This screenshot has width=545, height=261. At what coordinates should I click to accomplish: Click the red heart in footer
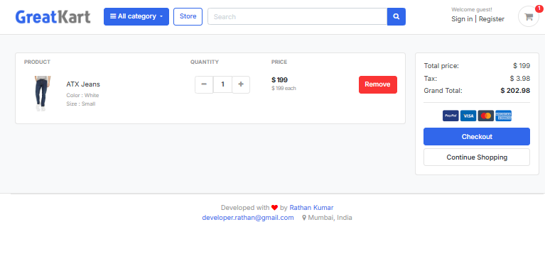274,208
